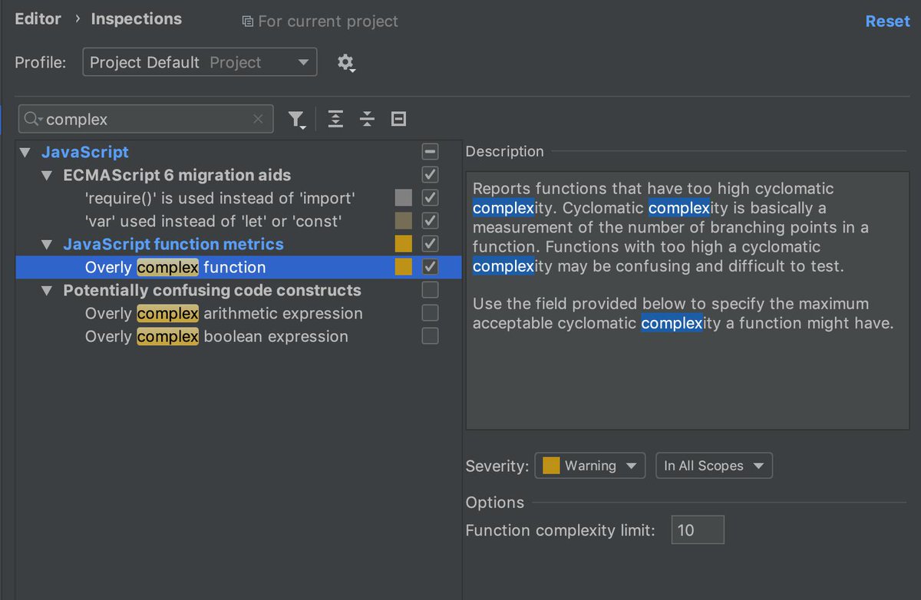Toggle the JavaScript group checkbox
The height and width of the screenshot is (600, 921).
(x=431, y=152)
